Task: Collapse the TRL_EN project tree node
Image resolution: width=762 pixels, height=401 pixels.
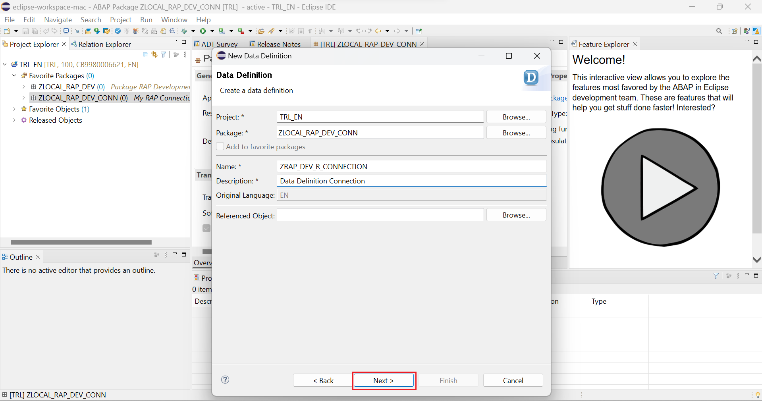Action: 5,64
